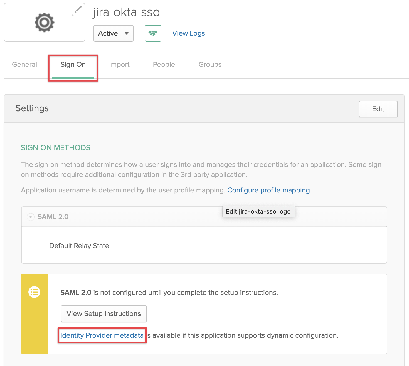Click the pencil edit logo icon
This screenshot has width=409, height=366.
coord(78,9)
